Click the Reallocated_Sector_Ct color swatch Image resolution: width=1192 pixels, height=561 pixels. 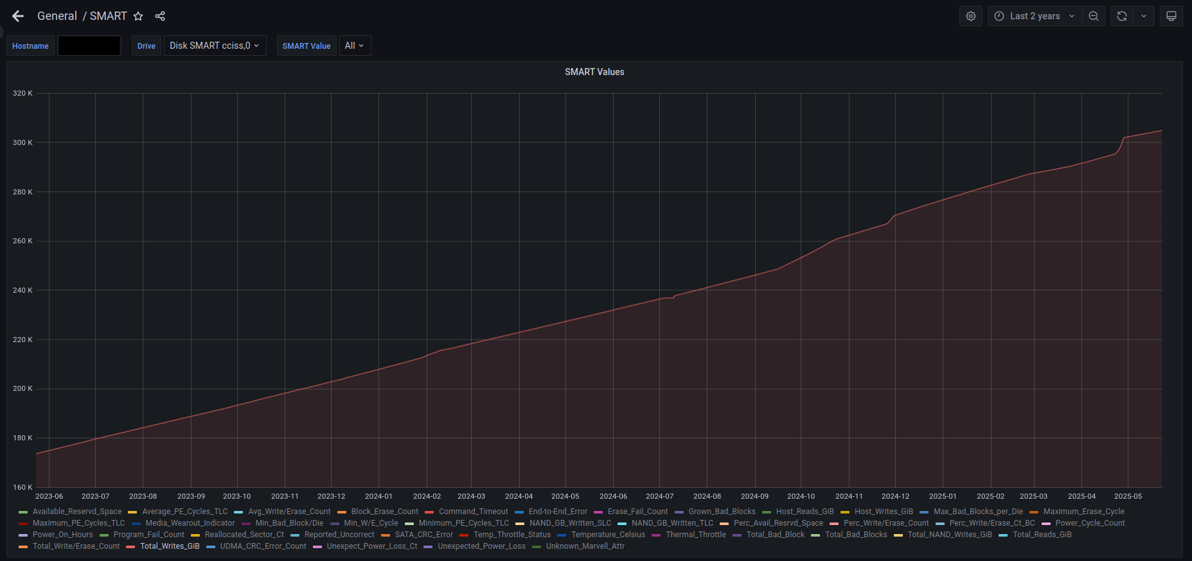[x=195, y=535]
